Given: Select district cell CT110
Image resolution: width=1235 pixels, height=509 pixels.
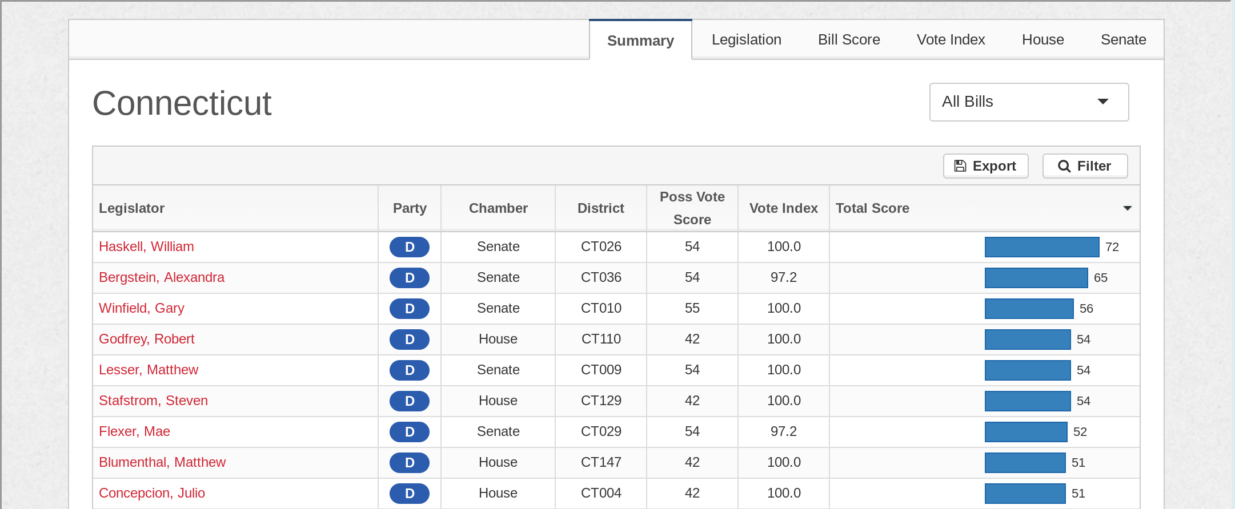Looking at the screenshot, I should 601,339.
